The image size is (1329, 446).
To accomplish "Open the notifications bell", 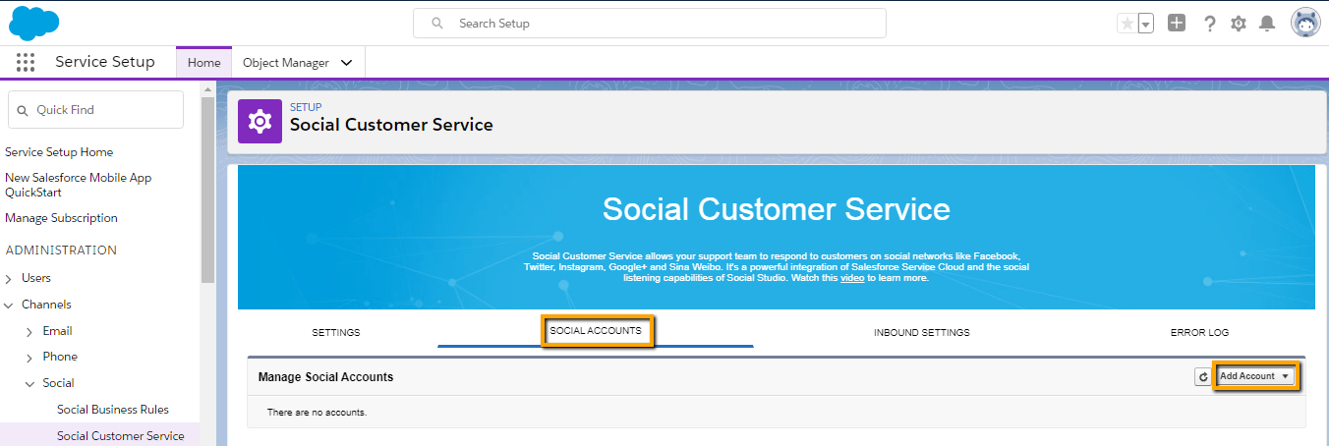I will click(x=1268, y=23).
